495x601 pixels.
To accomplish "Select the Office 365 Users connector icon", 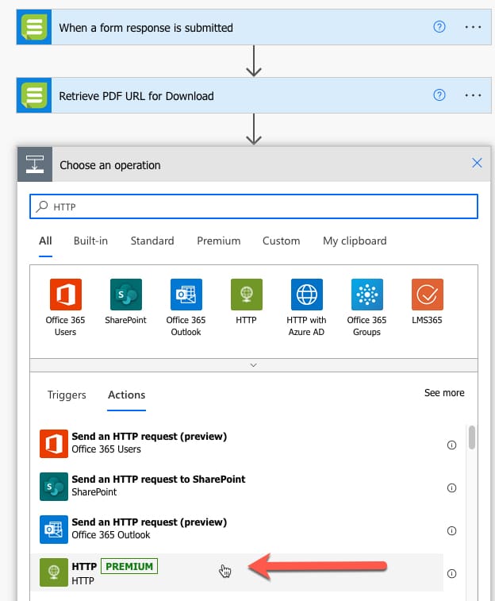I will click(x=66, y=295).
